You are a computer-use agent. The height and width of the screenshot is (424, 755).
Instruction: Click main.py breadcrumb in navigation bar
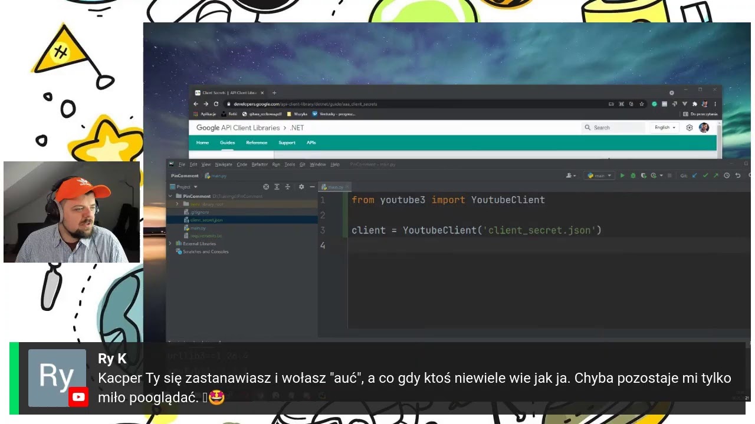[216, 175]
